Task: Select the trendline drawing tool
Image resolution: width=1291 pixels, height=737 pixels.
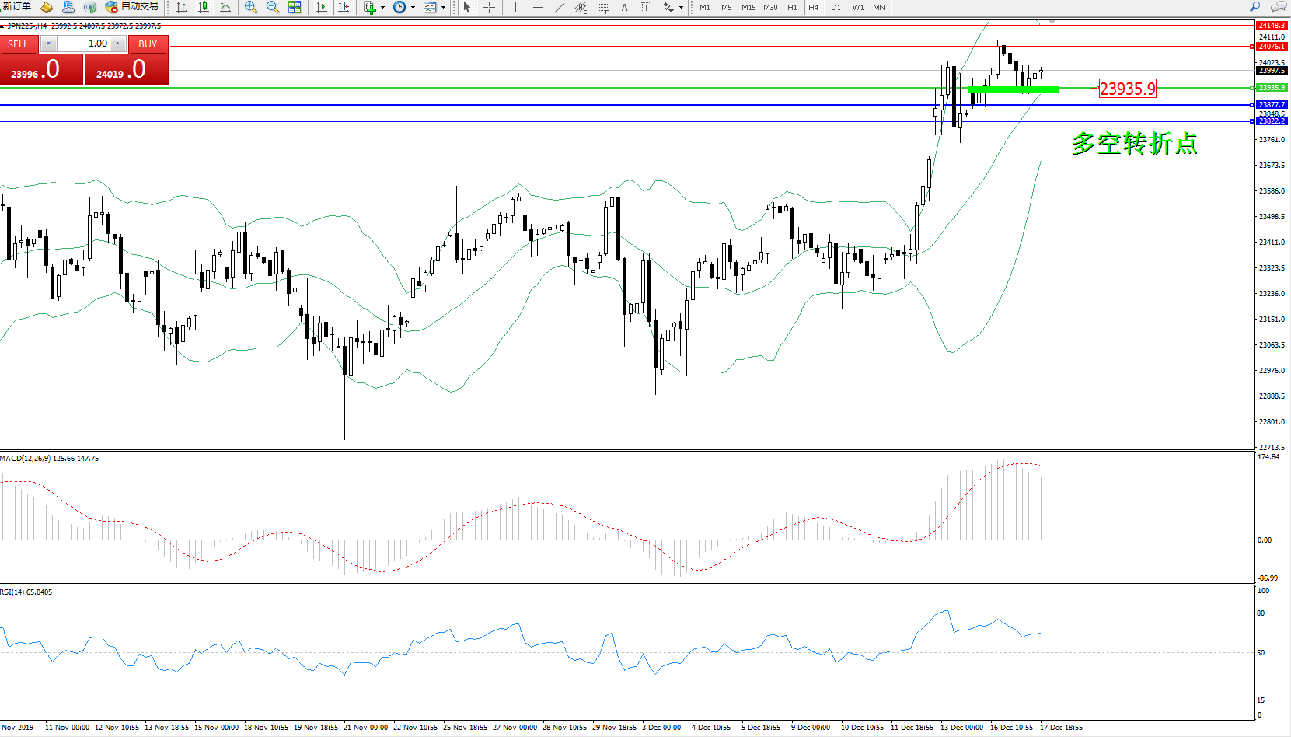Action: (x=559, y=7)
